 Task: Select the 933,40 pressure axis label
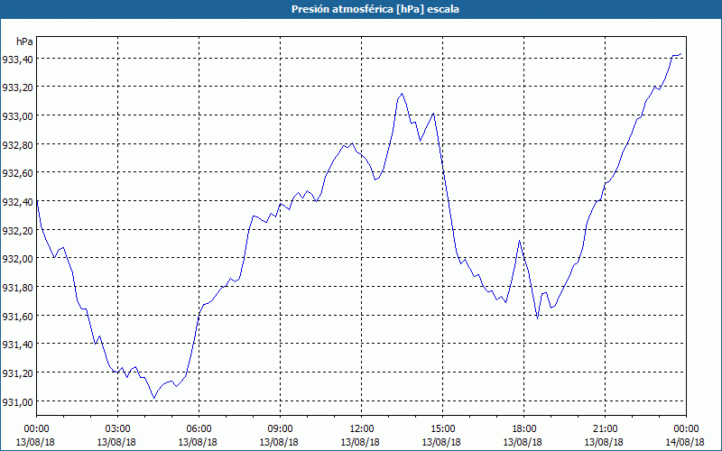tap(17, 59)
